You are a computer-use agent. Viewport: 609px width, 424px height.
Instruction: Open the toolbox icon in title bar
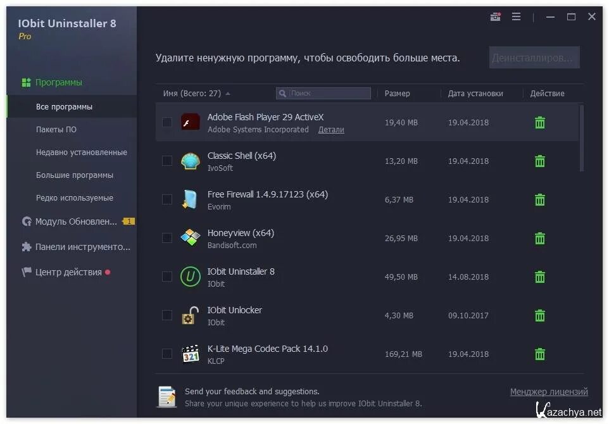click(x=495, y=16)
